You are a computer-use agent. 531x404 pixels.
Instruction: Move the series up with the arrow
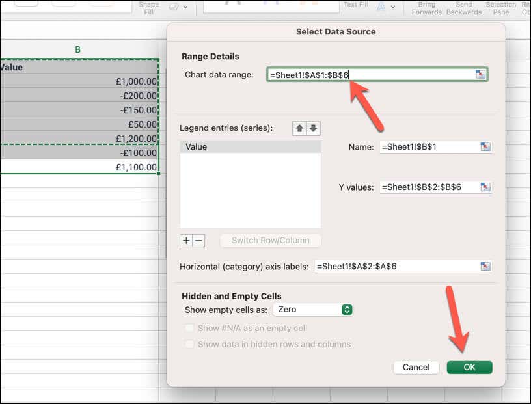[299, 128]
